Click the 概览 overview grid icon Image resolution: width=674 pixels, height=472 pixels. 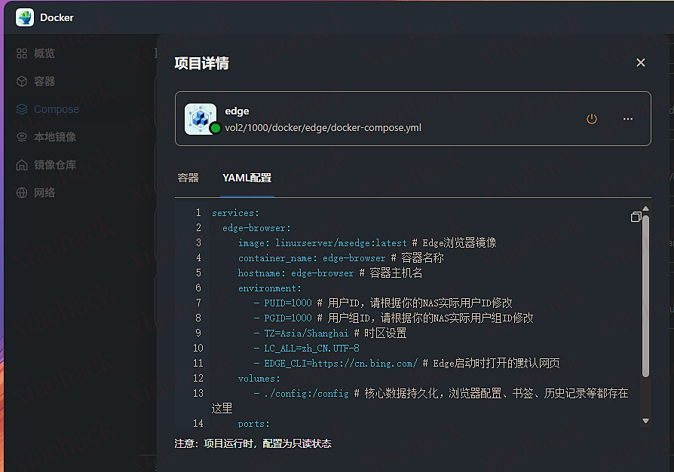(x=22, y=53)
